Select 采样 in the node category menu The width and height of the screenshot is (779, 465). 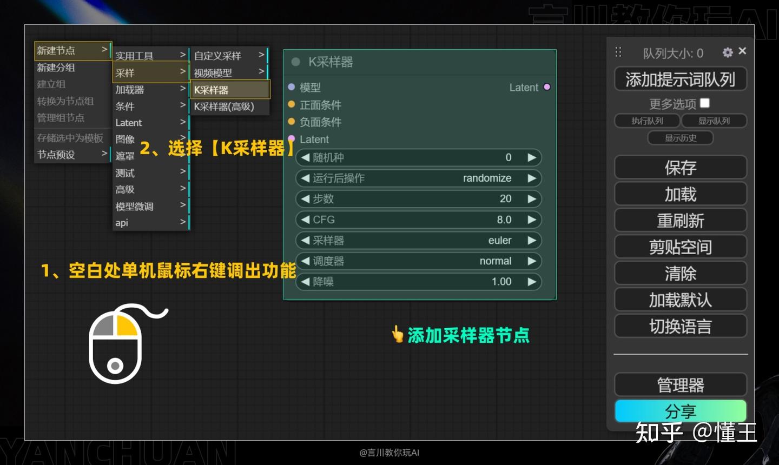click(x=150, y=72)
